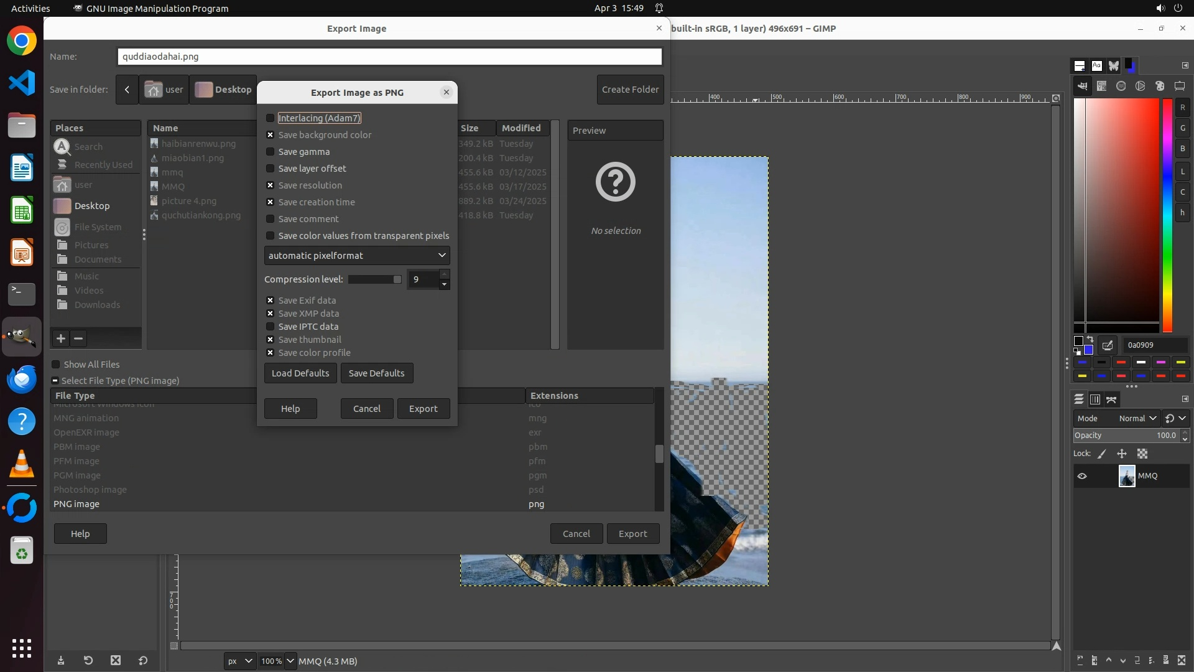Toggle the Save gamma checkbox
Image resolution: width=1194 pixels, height=672 pixels.
[x=270, y=152]
